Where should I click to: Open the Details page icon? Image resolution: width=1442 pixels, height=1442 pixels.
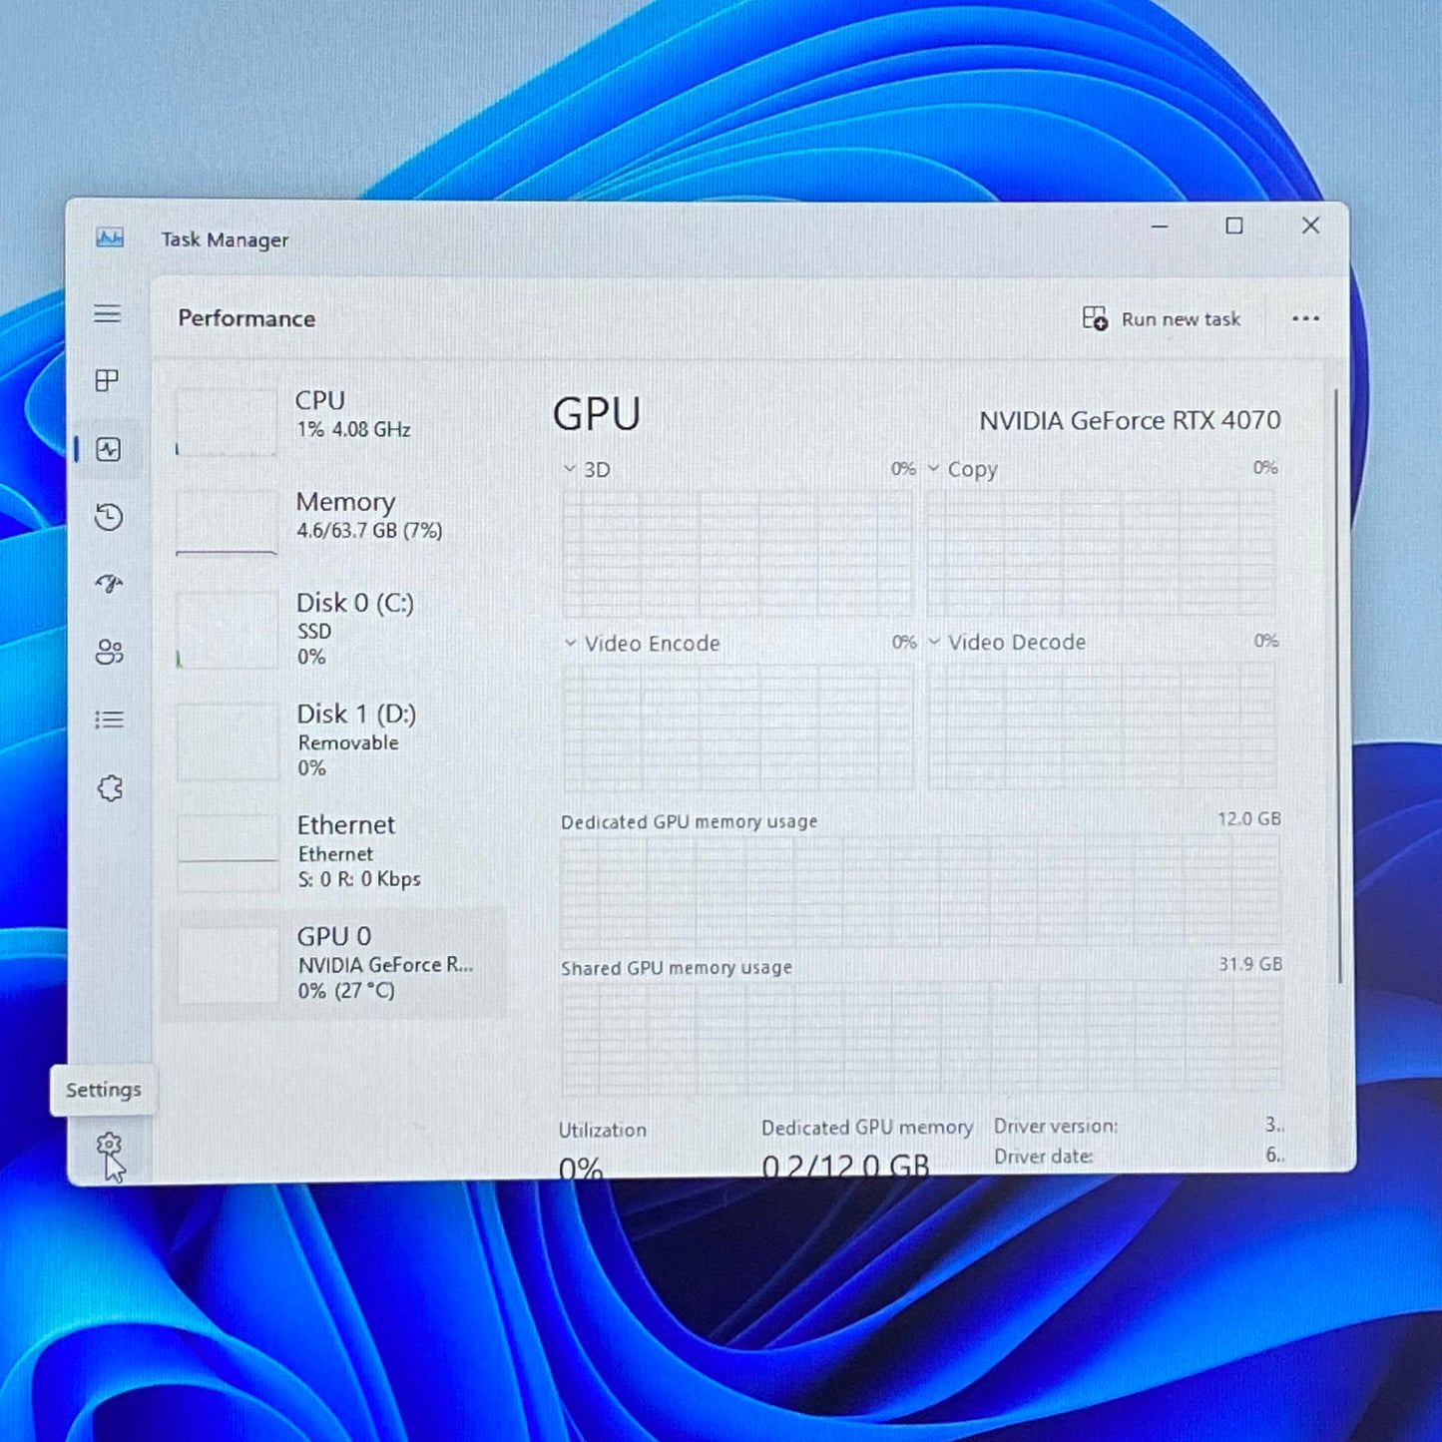tap(109, 720)
